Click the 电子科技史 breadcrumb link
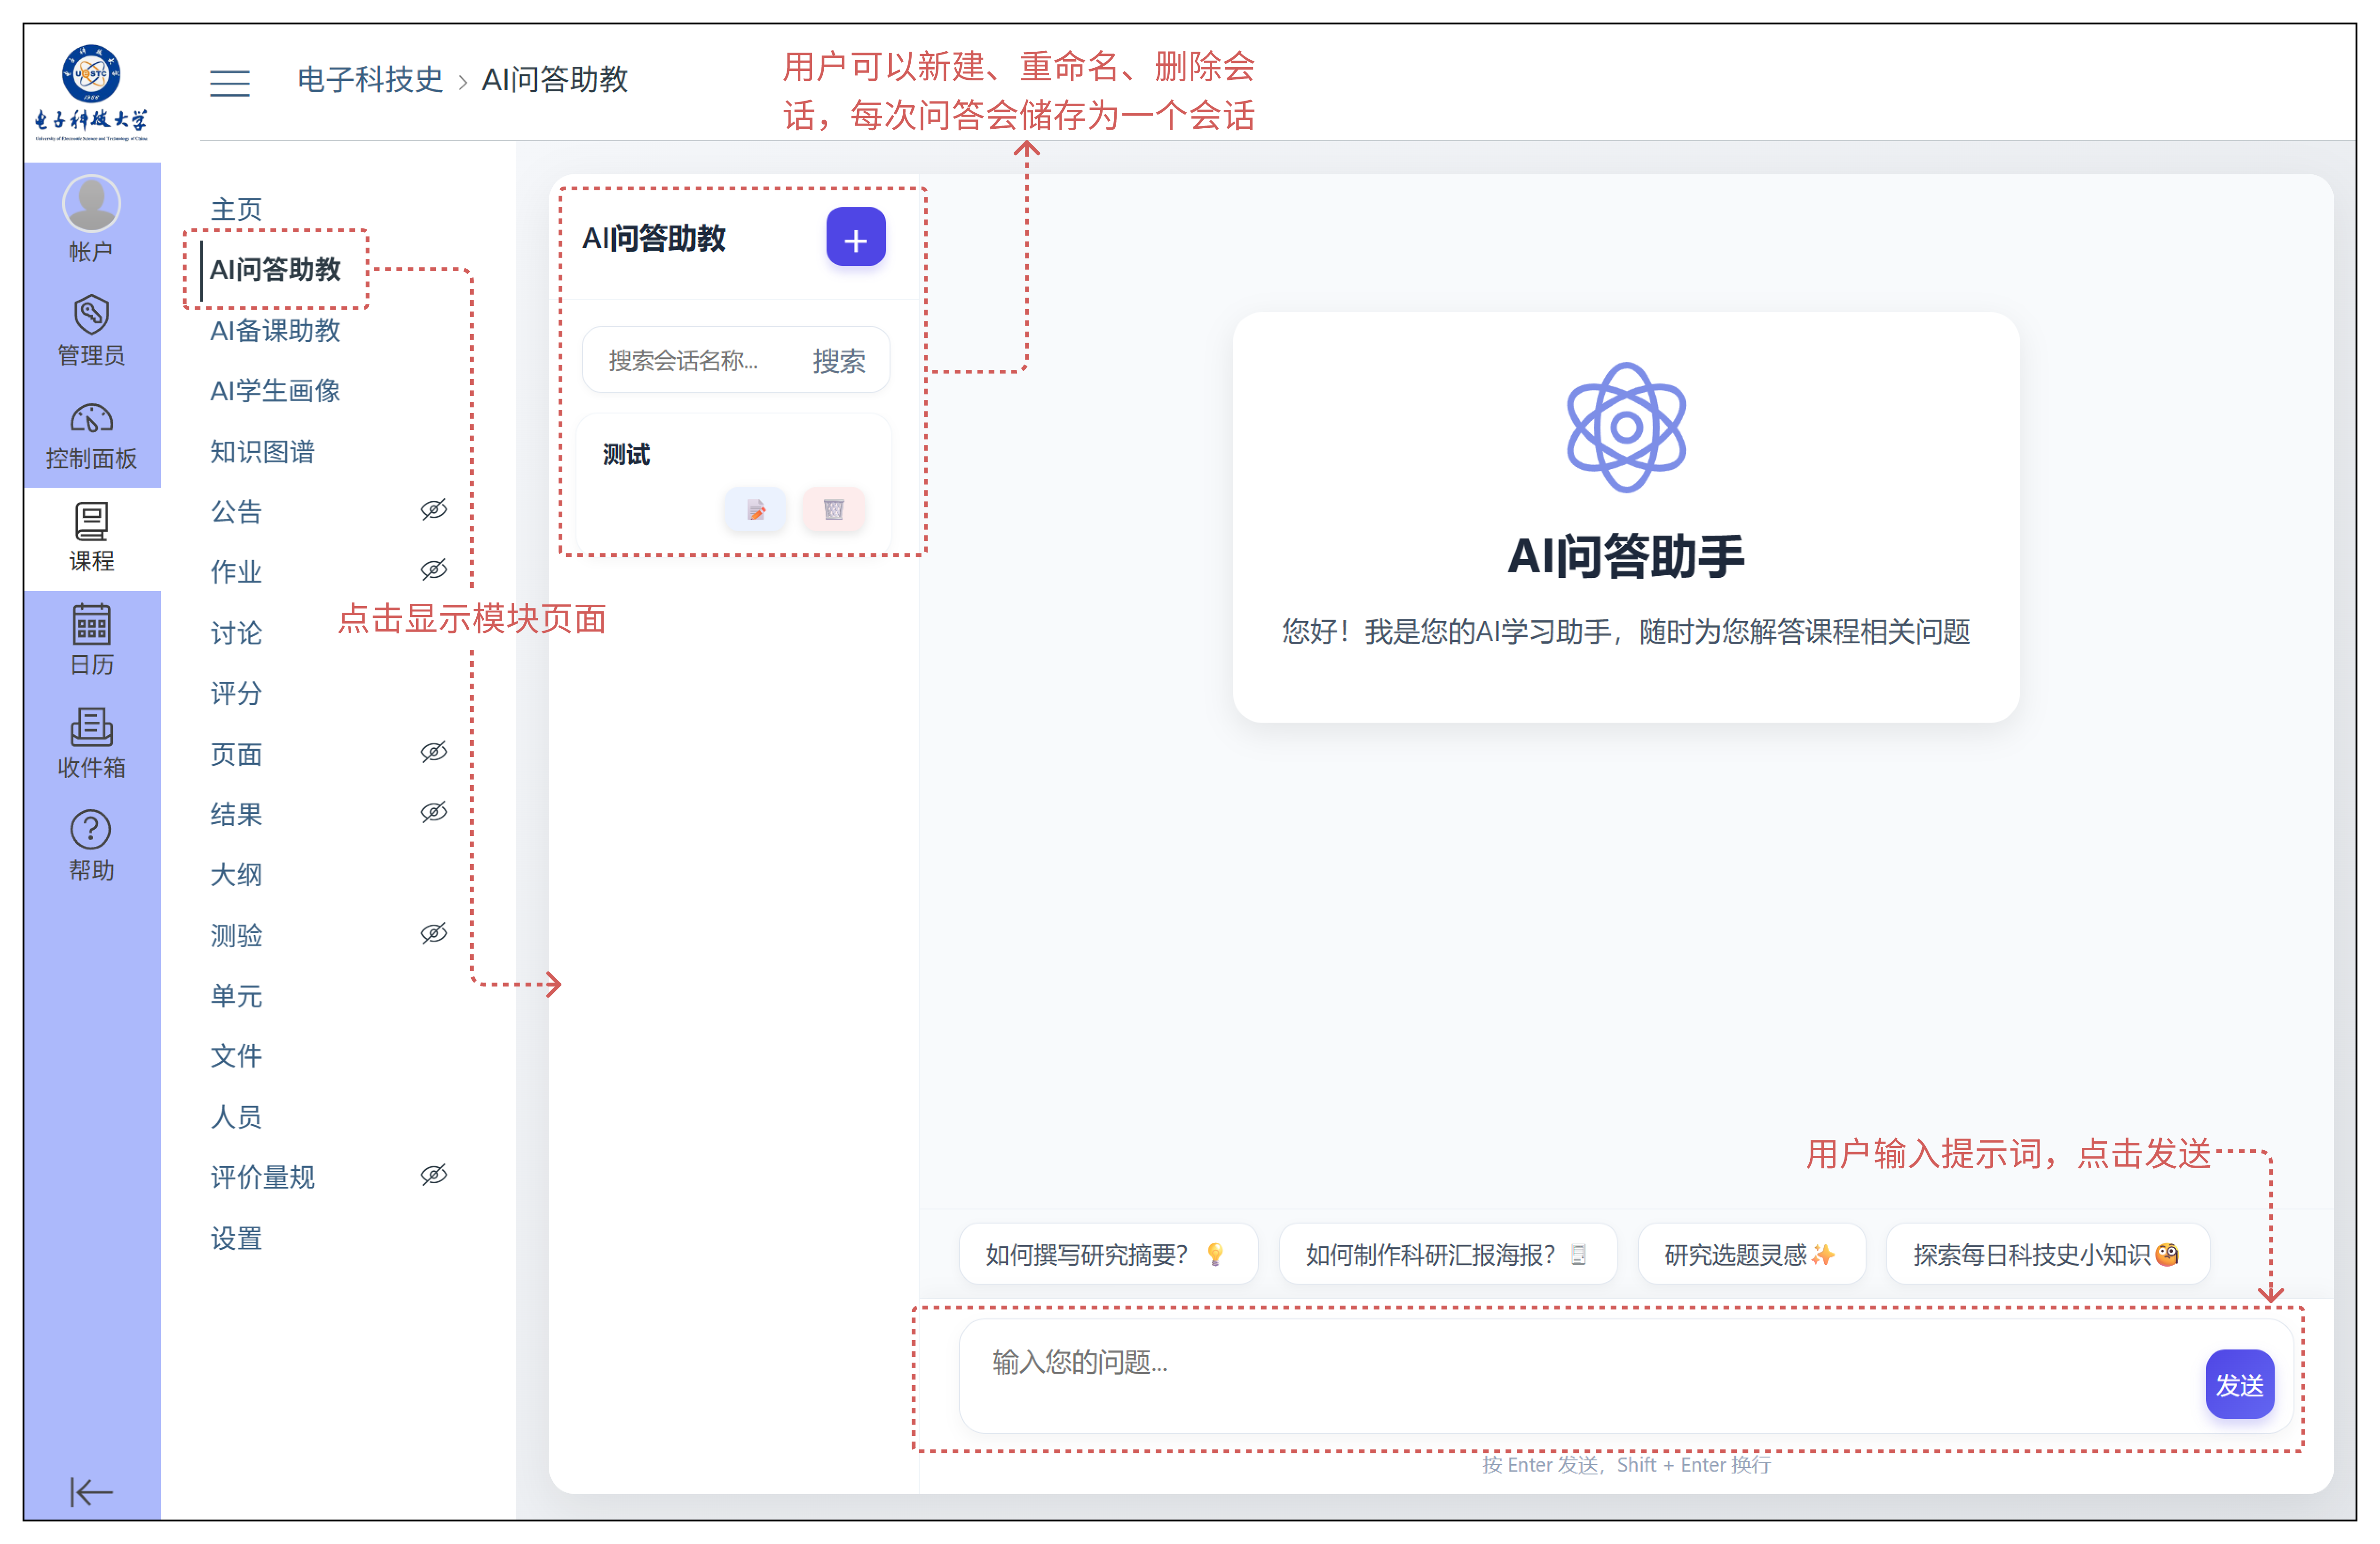 tap(369, 79)
